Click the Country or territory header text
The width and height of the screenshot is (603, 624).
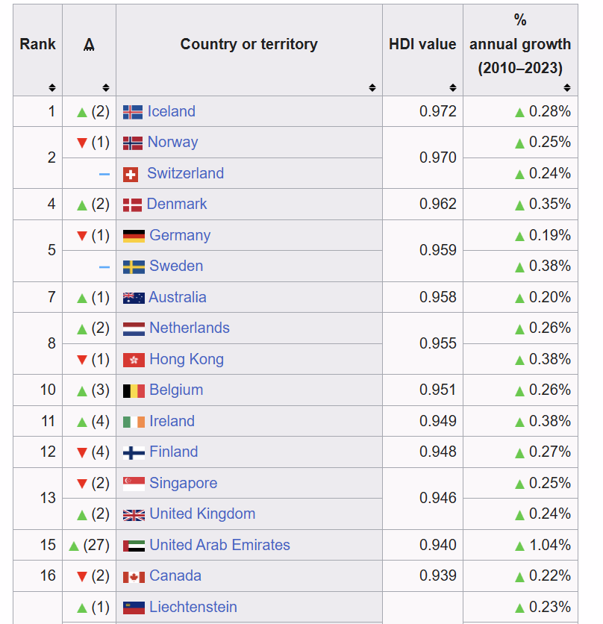tap(249, 44)
